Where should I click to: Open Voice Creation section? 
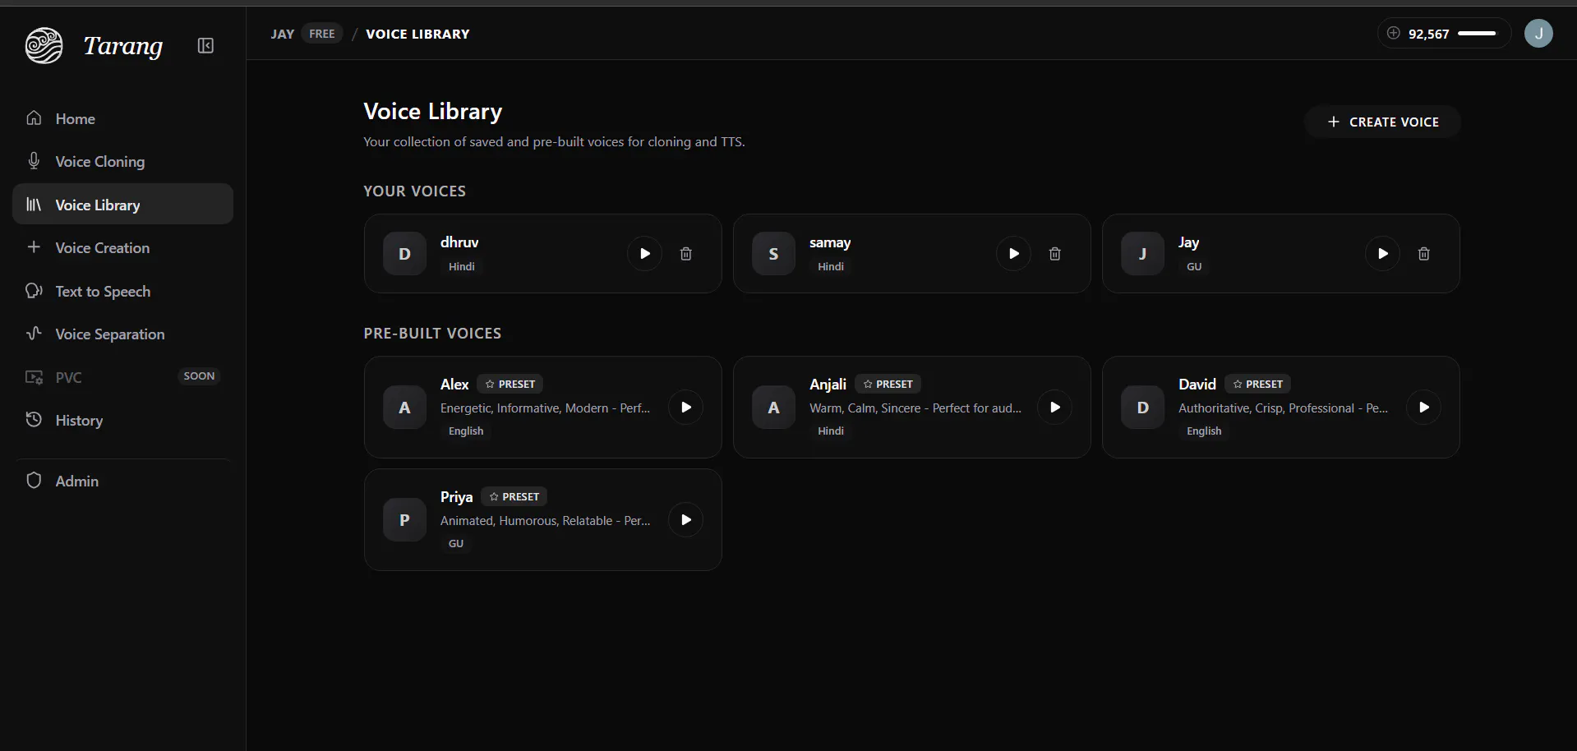[122, 247]
